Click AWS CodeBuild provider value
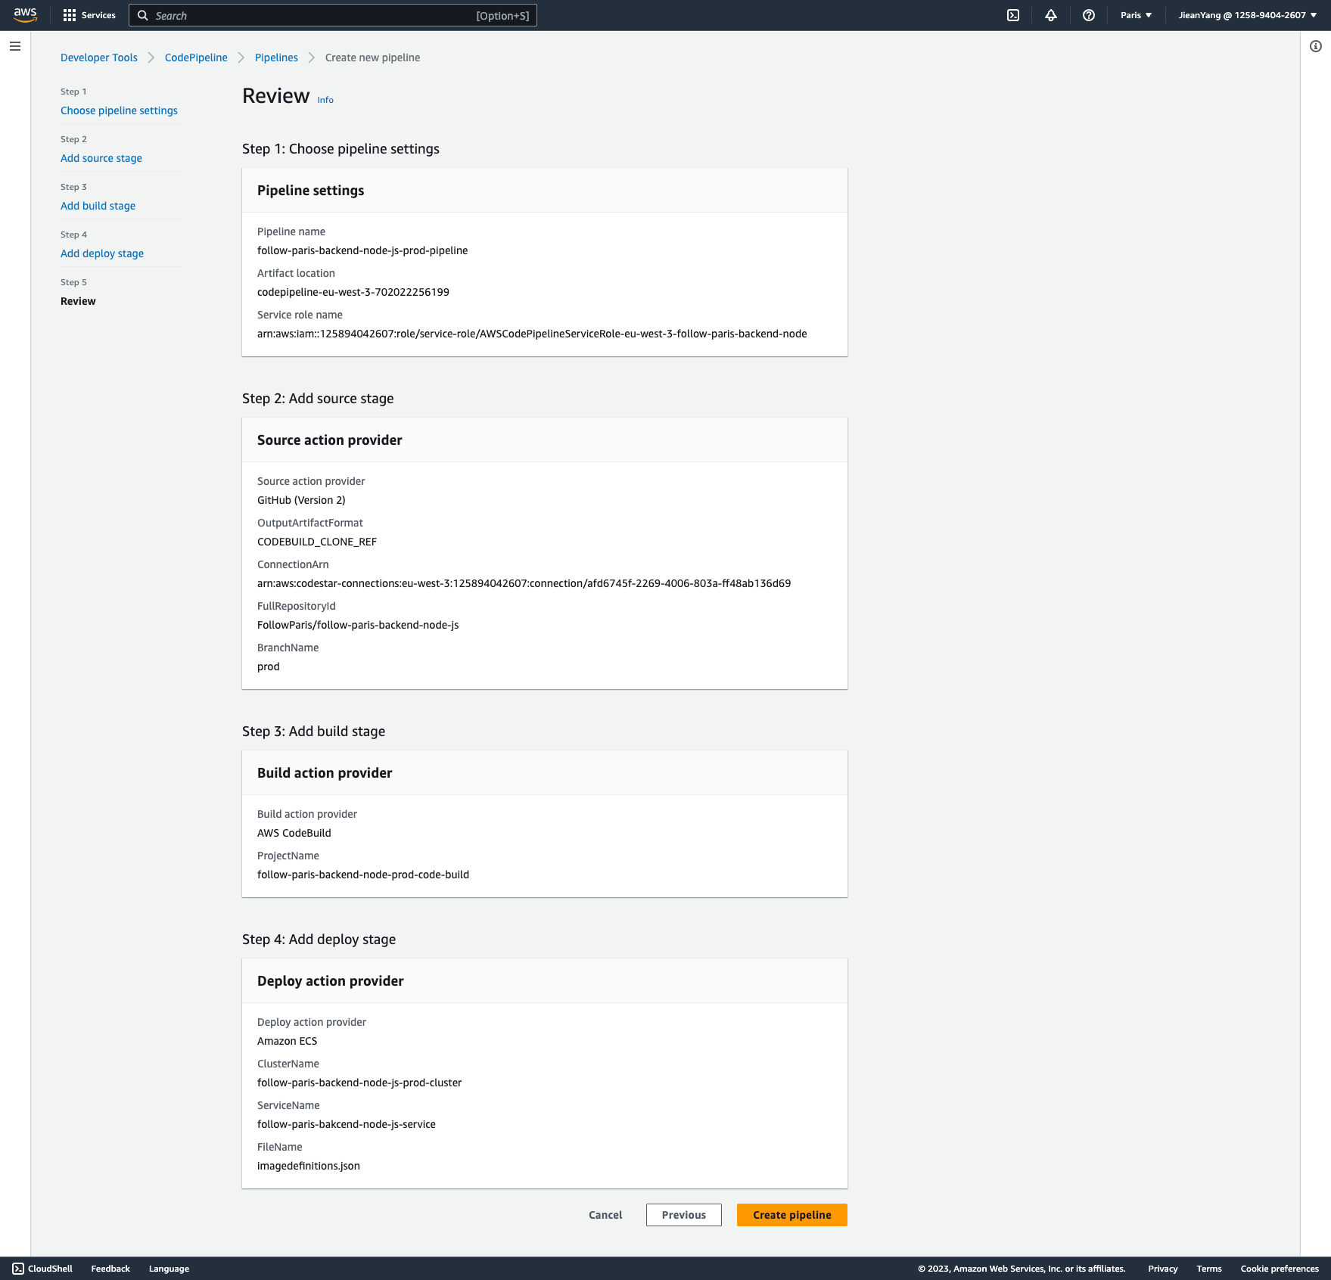This screenshot has height=1280, width=1331. [294, 833]
